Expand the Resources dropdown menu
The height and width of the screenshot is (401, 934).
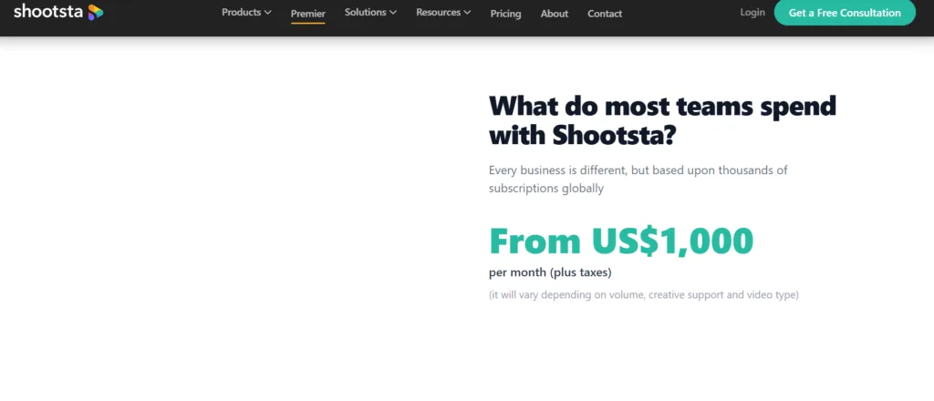click(443, 13)
